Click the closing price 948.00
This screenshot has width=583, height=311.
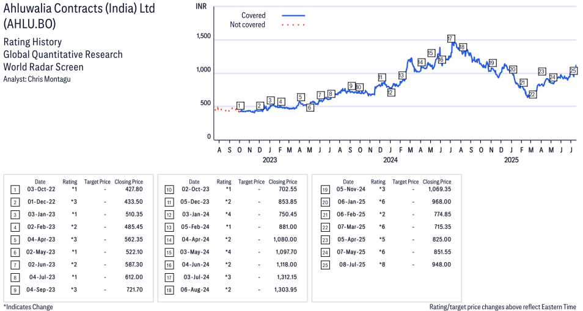[x=442, y=265]
